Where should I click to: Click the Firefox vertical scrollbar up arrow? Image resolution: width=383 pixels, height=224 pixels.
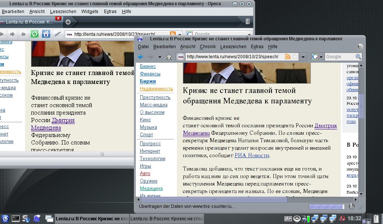click(361, 66)
